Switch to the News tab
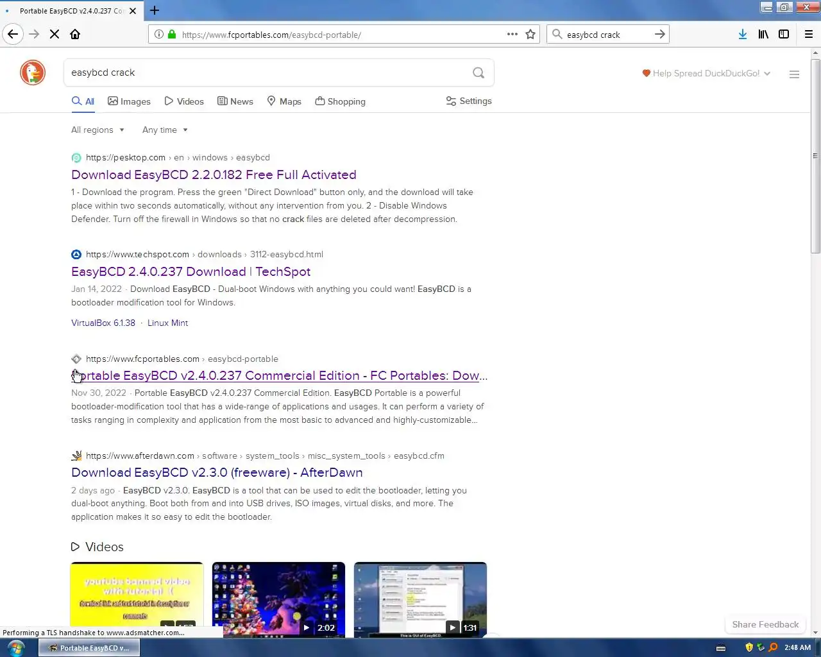 click(235, 101)
